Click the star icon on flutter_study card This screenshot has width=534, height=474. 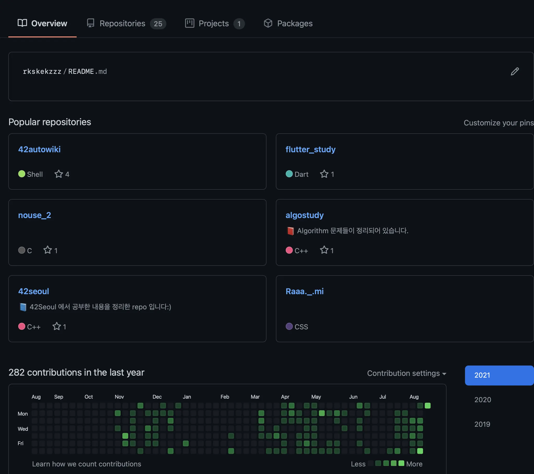[x=324, y=174]
